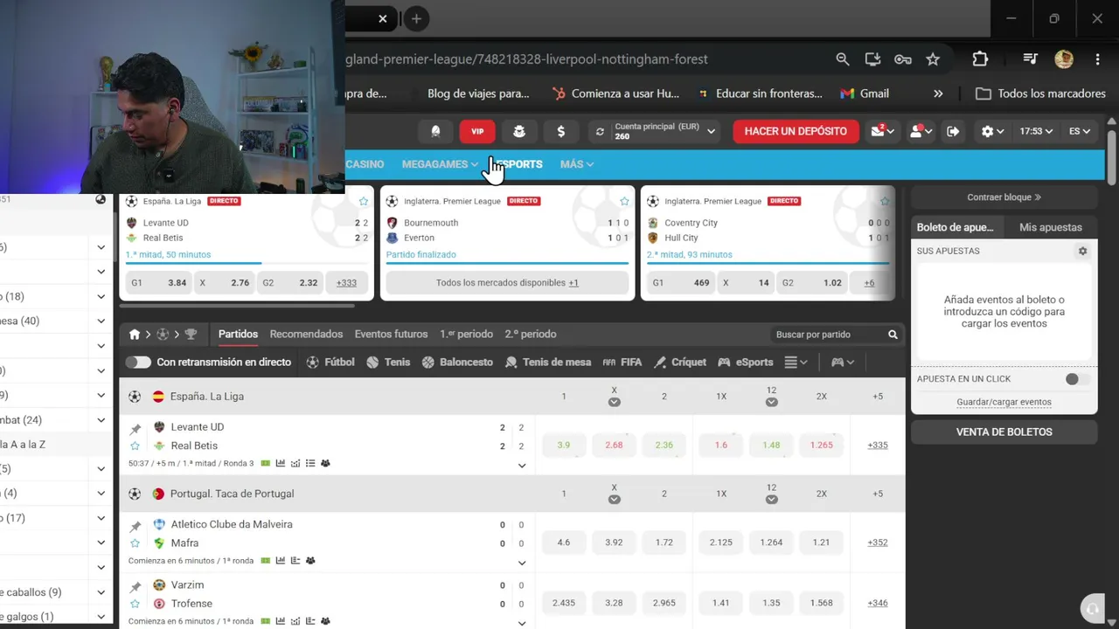1119x629 pixels.
Task: Open Chrome extensions puzzle icon
Action: click(980, 59)
